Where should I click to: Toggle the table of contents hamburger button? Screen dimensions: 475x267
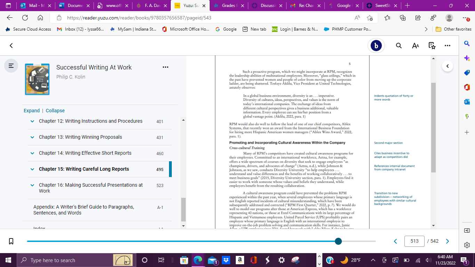coord(11,65)
